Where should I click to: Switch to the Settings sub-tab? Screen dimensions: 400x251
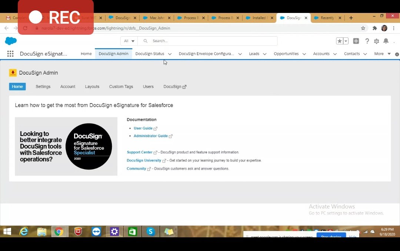click(43, 87)
